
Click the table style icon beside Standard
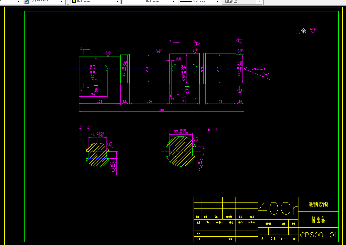coord(26,2)
